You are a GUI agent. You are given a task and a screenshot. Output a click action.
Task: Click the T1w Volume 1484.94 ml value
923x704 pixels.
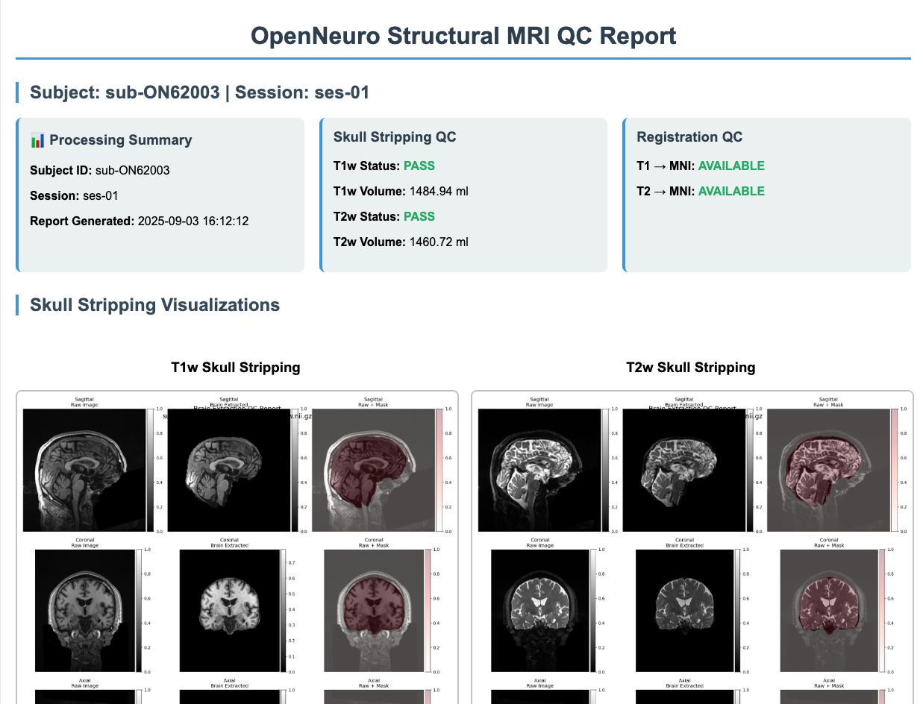coord(439,191)
